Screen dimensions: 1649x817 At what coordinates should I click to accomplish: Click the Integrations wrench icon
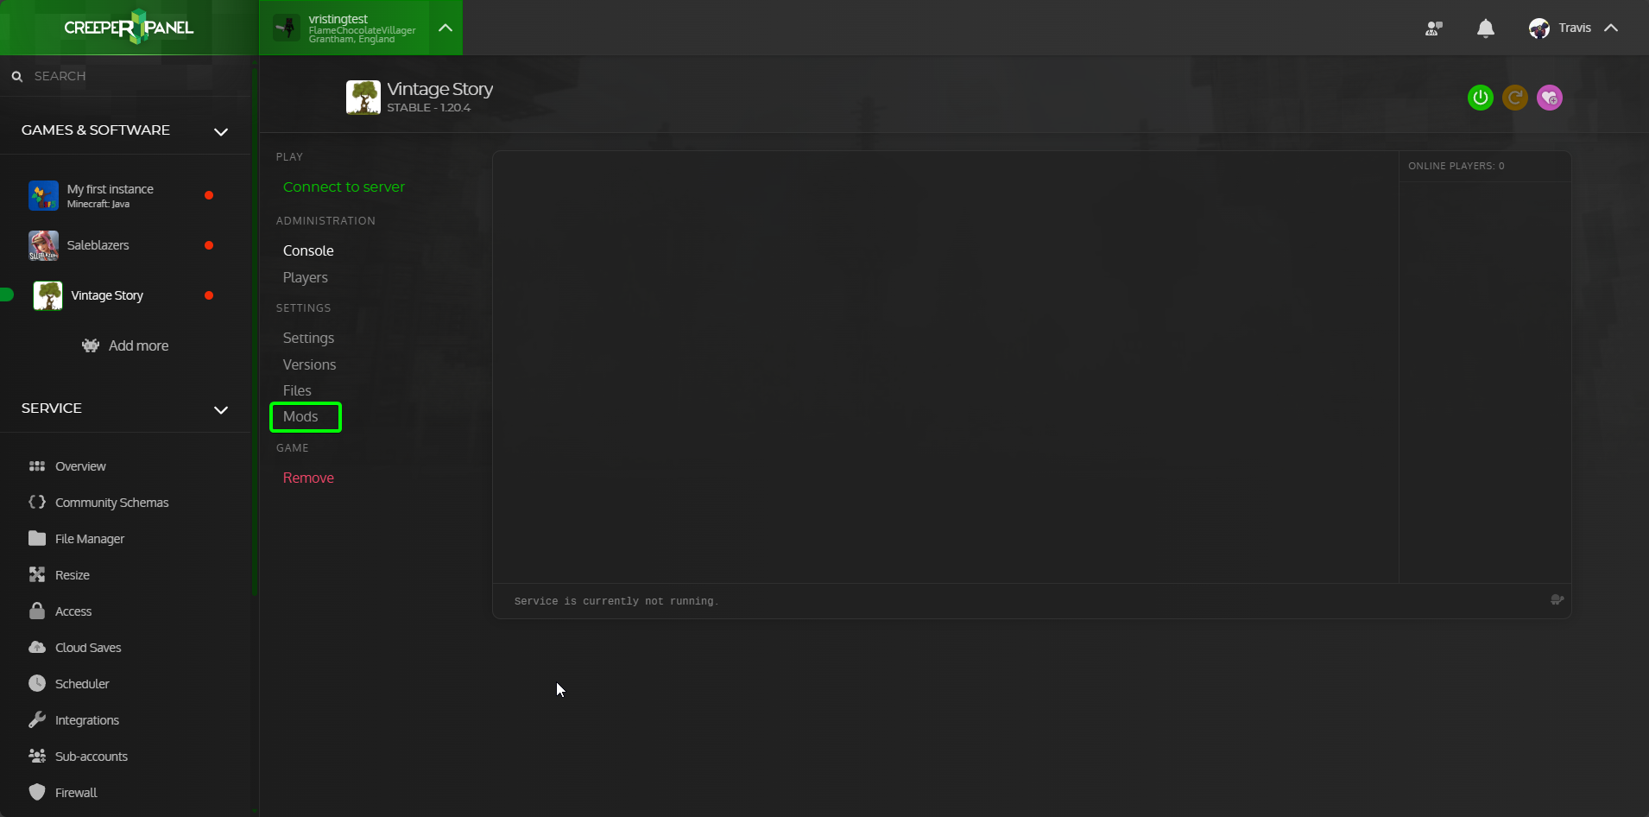pyautogui.click(x=37, y=719)
